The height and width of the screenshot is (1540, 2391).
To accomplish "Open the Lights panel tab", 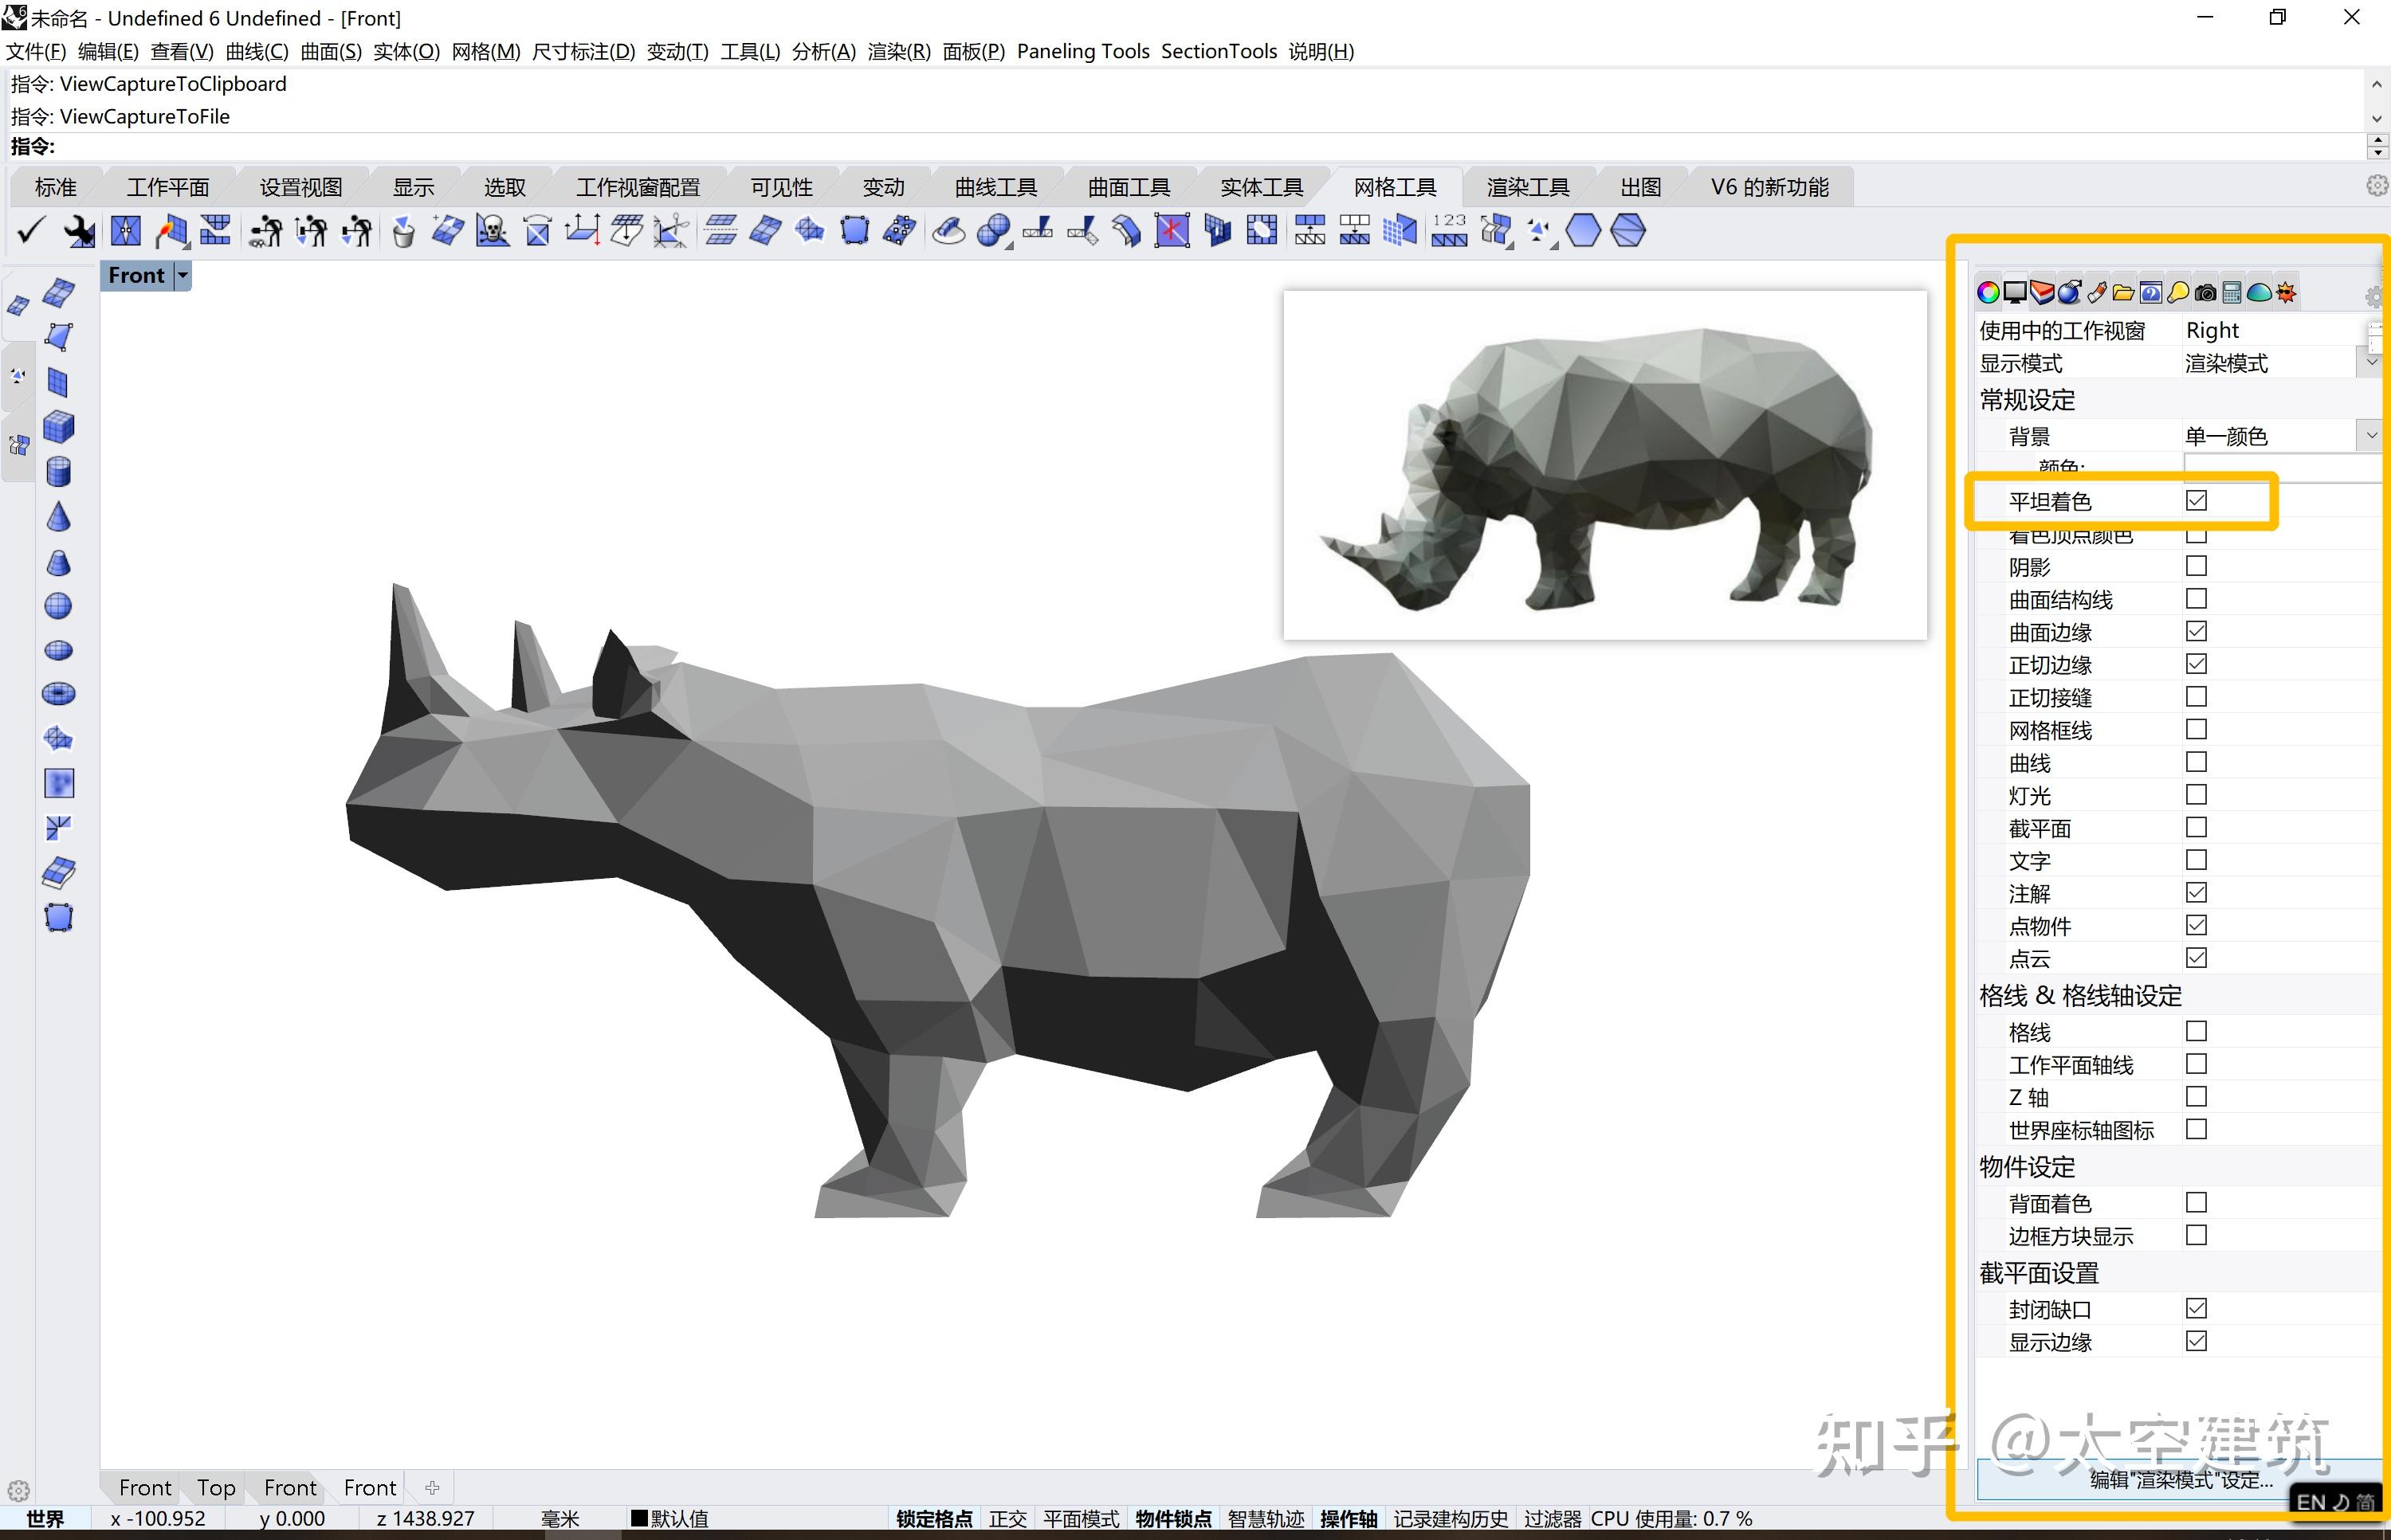I will tap(2178, 291).
